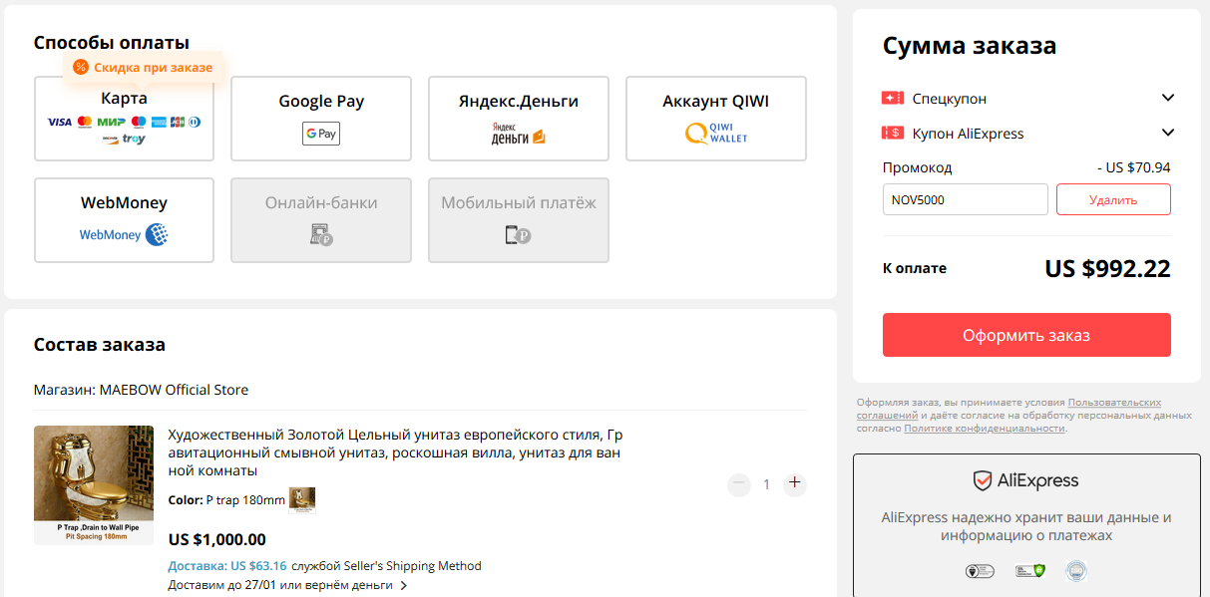Select the Карта payment method
This screenshot has width=1210, height=597.
124,119
